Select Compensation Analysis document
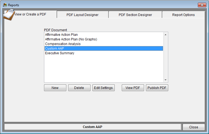209x134 pixels. coord(104,44)
